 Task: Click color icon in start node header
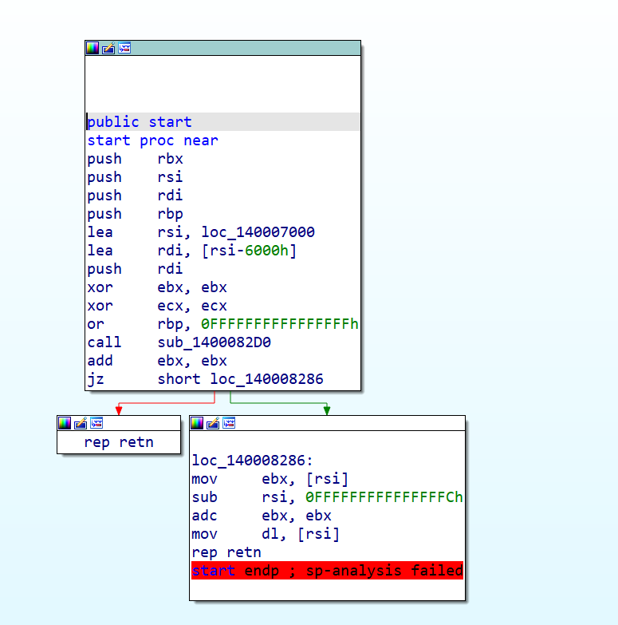coord(93,48)
